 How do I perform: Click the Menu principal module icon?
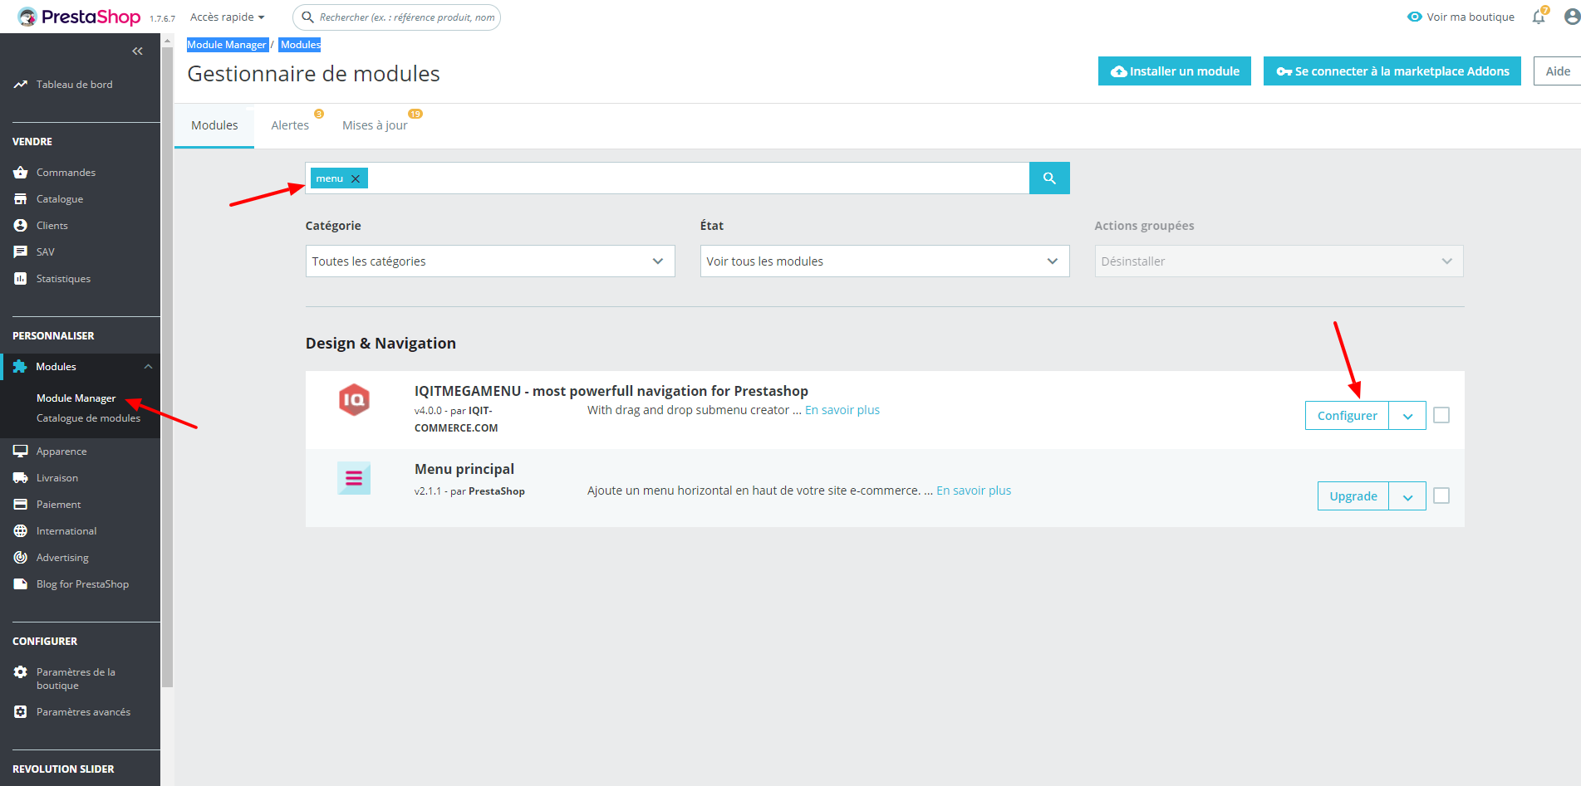[x=354, y=478]
